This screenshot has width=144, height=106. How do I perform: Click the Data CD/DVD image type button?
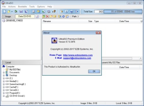pos(25,16)
